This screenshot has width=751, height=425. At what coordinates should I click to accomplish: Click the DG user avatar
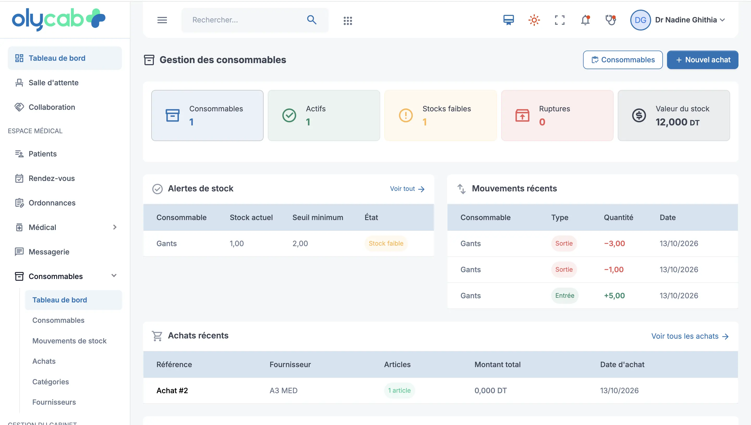point(640,20)
